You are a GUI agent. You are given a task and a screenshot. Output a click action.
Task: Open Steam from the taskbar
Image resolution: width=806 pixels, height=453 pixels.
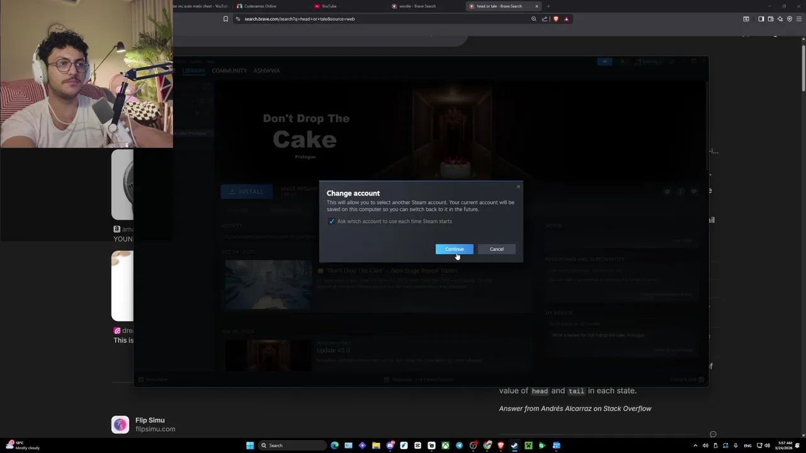pos(514,445)
